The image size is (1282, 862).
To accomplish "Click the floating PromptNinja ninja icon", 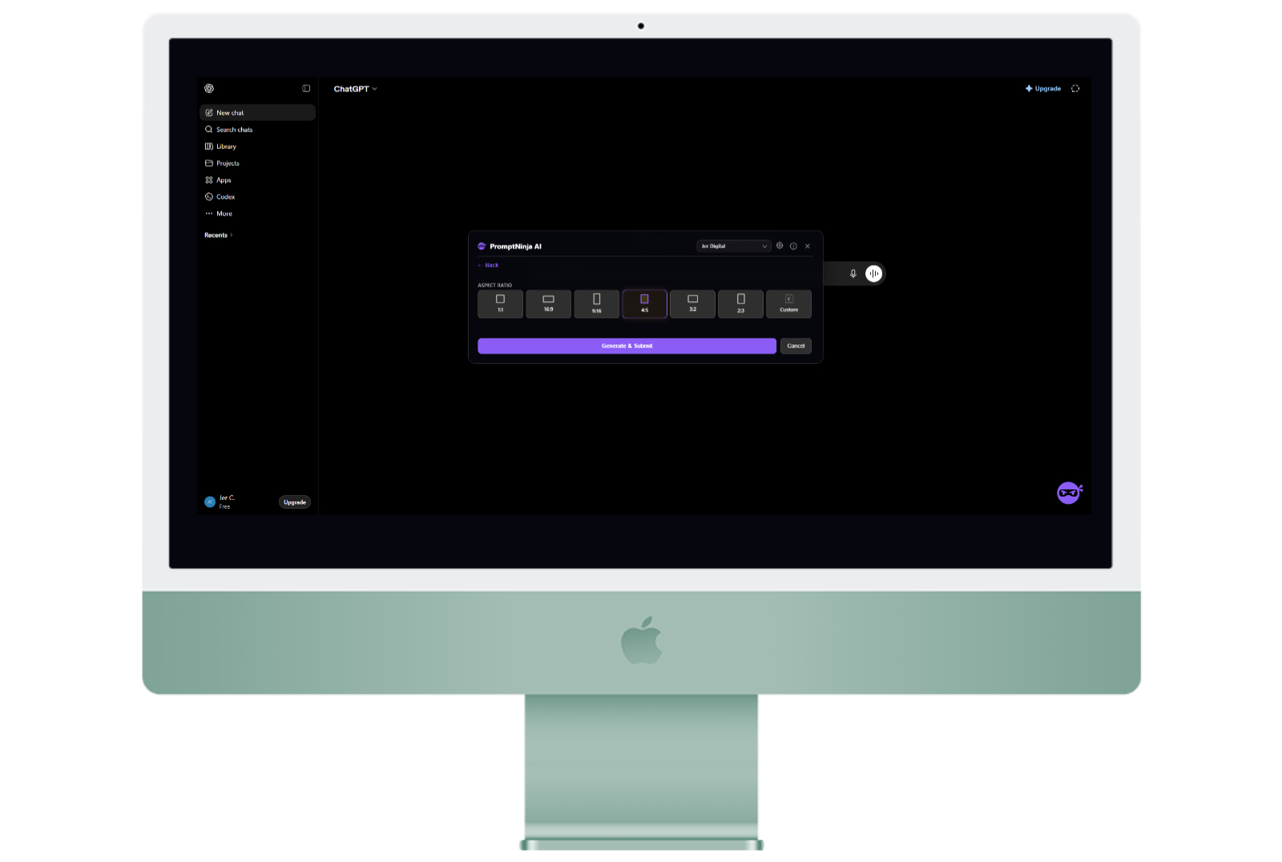I will click(1070, 493).
